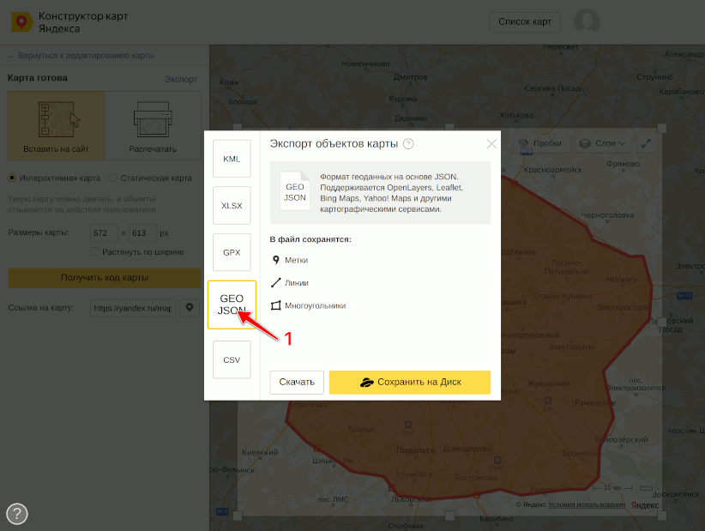Click the GEO JSON file icon
Image resolution: width=705 pixels, height=531 pixels.
[295, 191]
